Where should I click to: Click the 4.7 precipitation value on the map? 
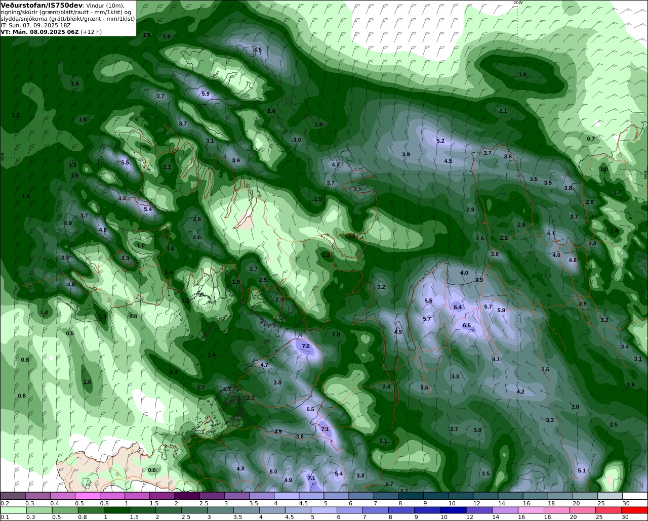click(x=264, y=365)
